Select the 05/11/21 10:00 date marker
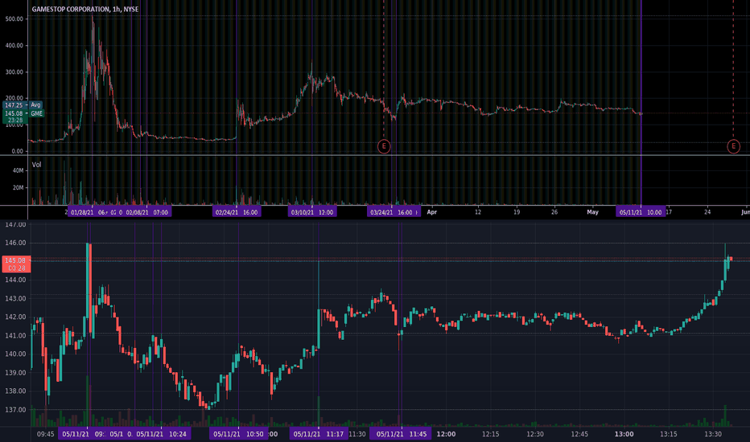 tap(641, 212)
